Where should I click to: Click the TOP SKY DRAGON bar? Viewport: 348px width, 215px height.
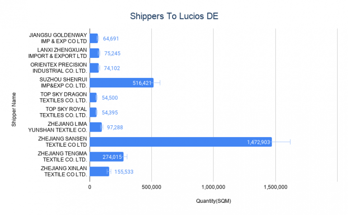point(93,97)
